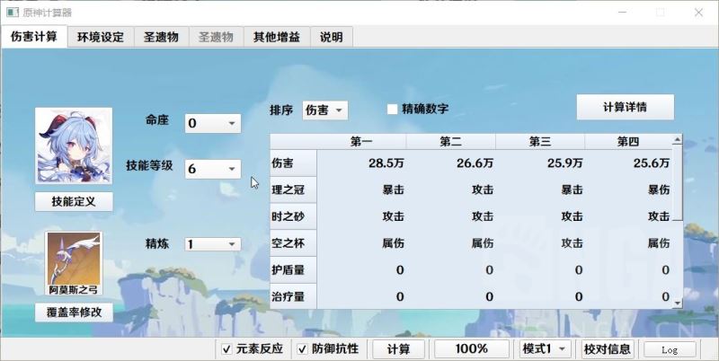The image size is (719, 361).
Task: Click 空之杯 攻击 cell under 第三
Action: coord(540,242)
